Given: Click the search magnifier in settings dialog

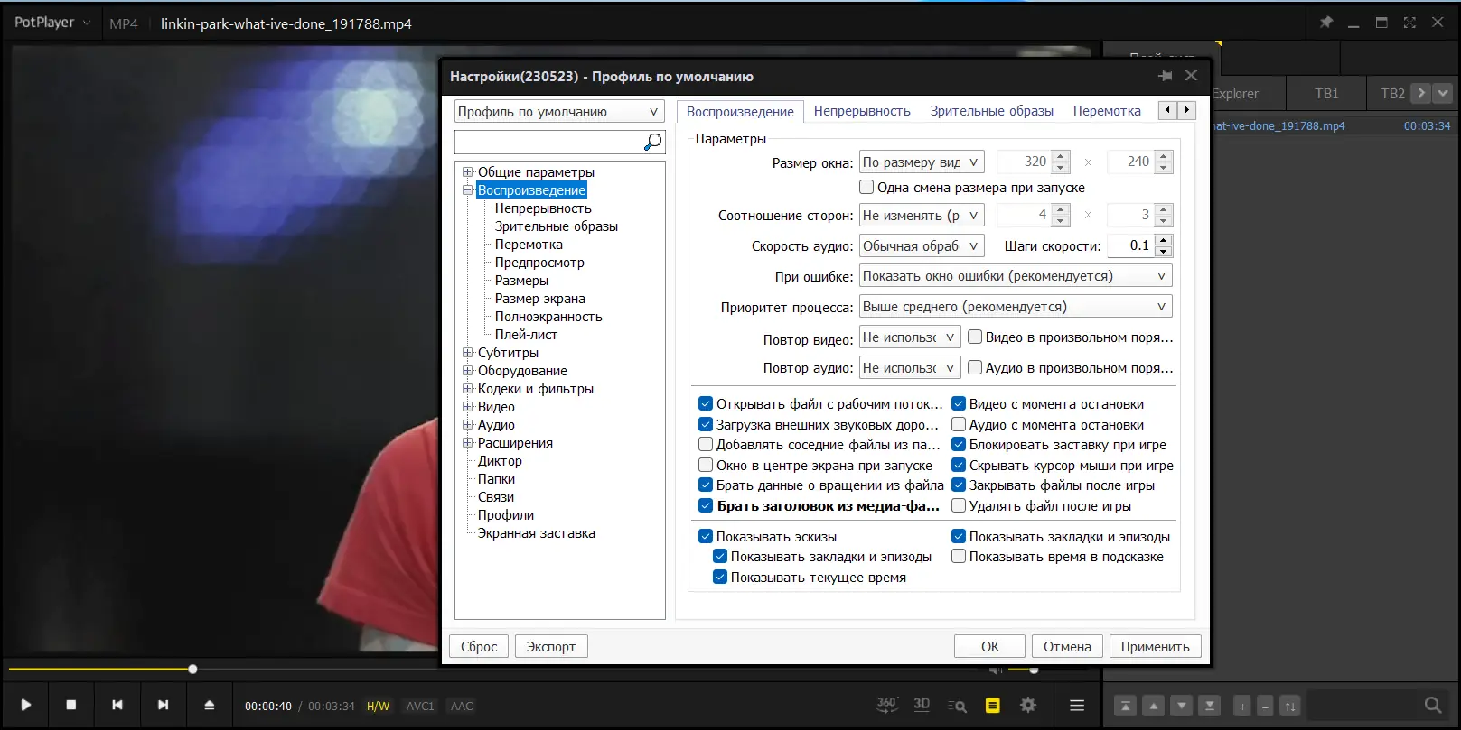Looking at the screenshot, I should pyautogui.click(x=652, y=142).
